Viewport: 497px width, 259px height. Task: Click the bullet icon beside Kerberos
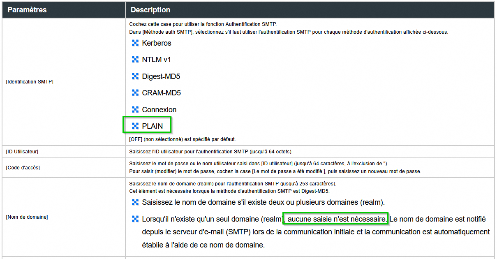pos(135,43)
